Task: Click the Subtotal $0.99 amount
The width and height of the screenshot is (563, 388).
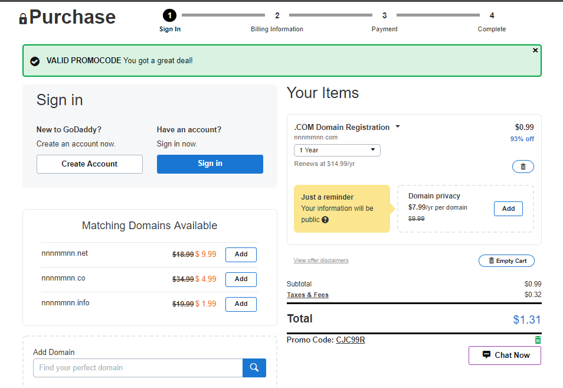Action: (x=533, y=284)
